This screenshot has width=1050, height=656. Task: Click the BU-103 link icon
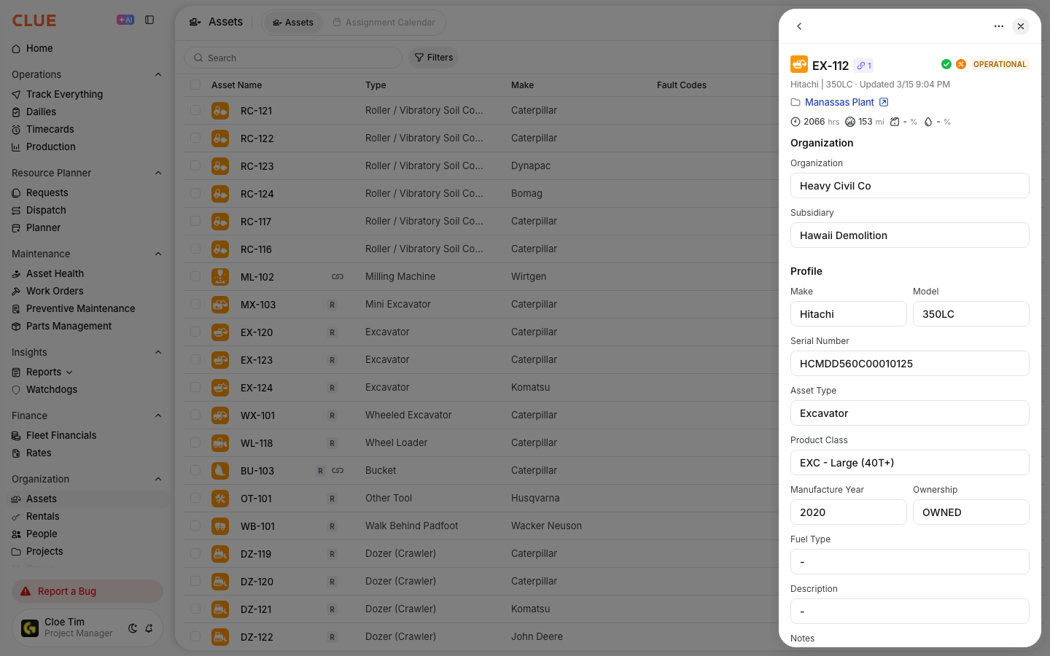coord(338,471)
